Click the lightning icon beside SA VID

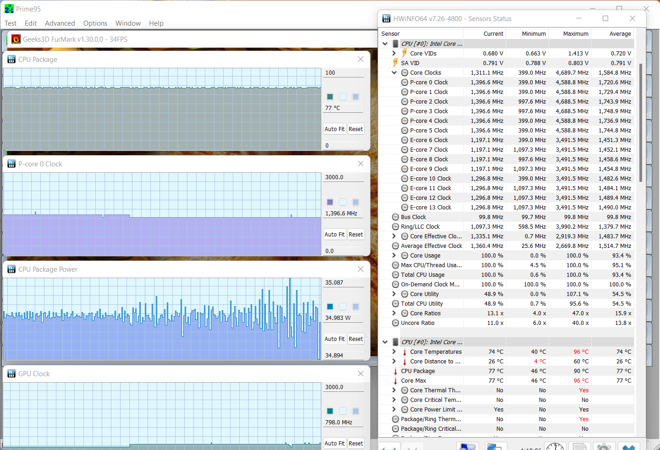click(x=395, y=63)
